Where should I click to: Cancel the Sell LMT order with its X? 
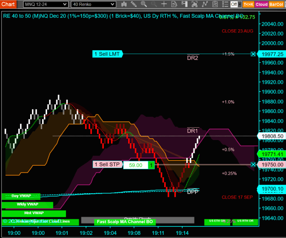[x=253, y=54]
